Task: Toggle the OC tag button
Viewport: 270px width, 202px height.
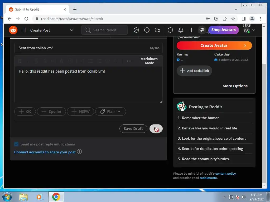Action: pos(25,112)
